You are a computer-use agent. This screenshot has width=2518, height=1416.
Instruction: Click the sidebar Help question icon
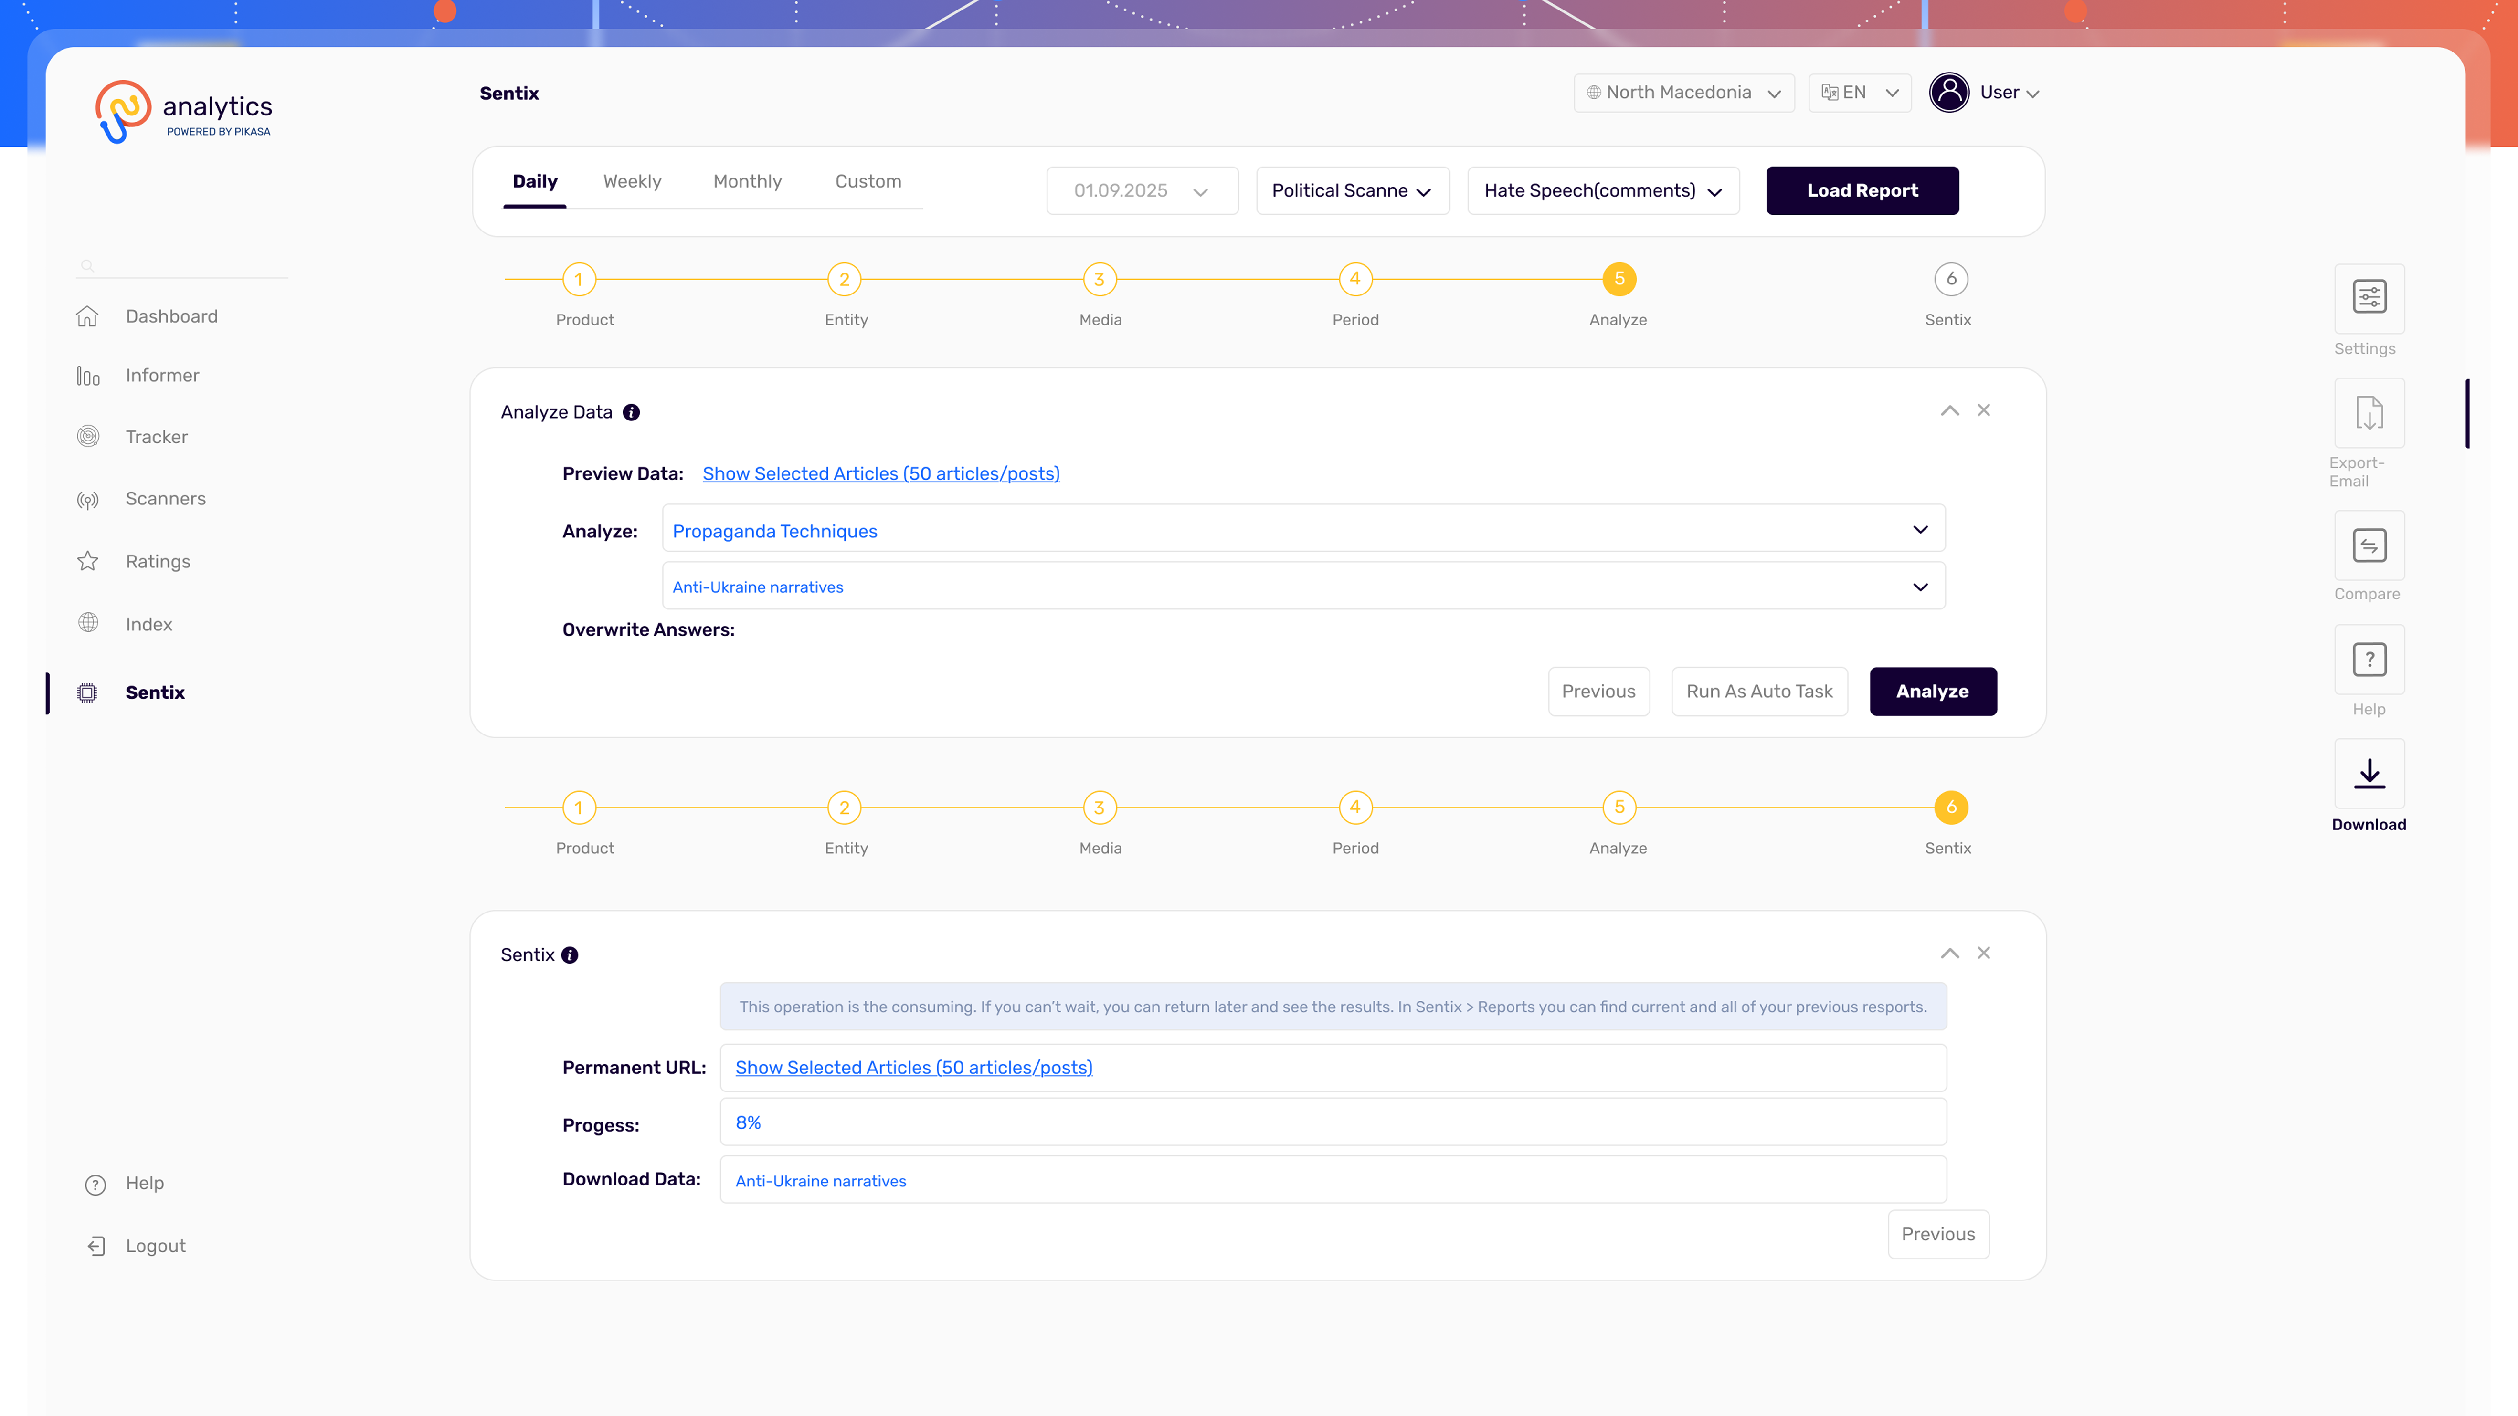pyautogui.click(x=95, y=1185)
